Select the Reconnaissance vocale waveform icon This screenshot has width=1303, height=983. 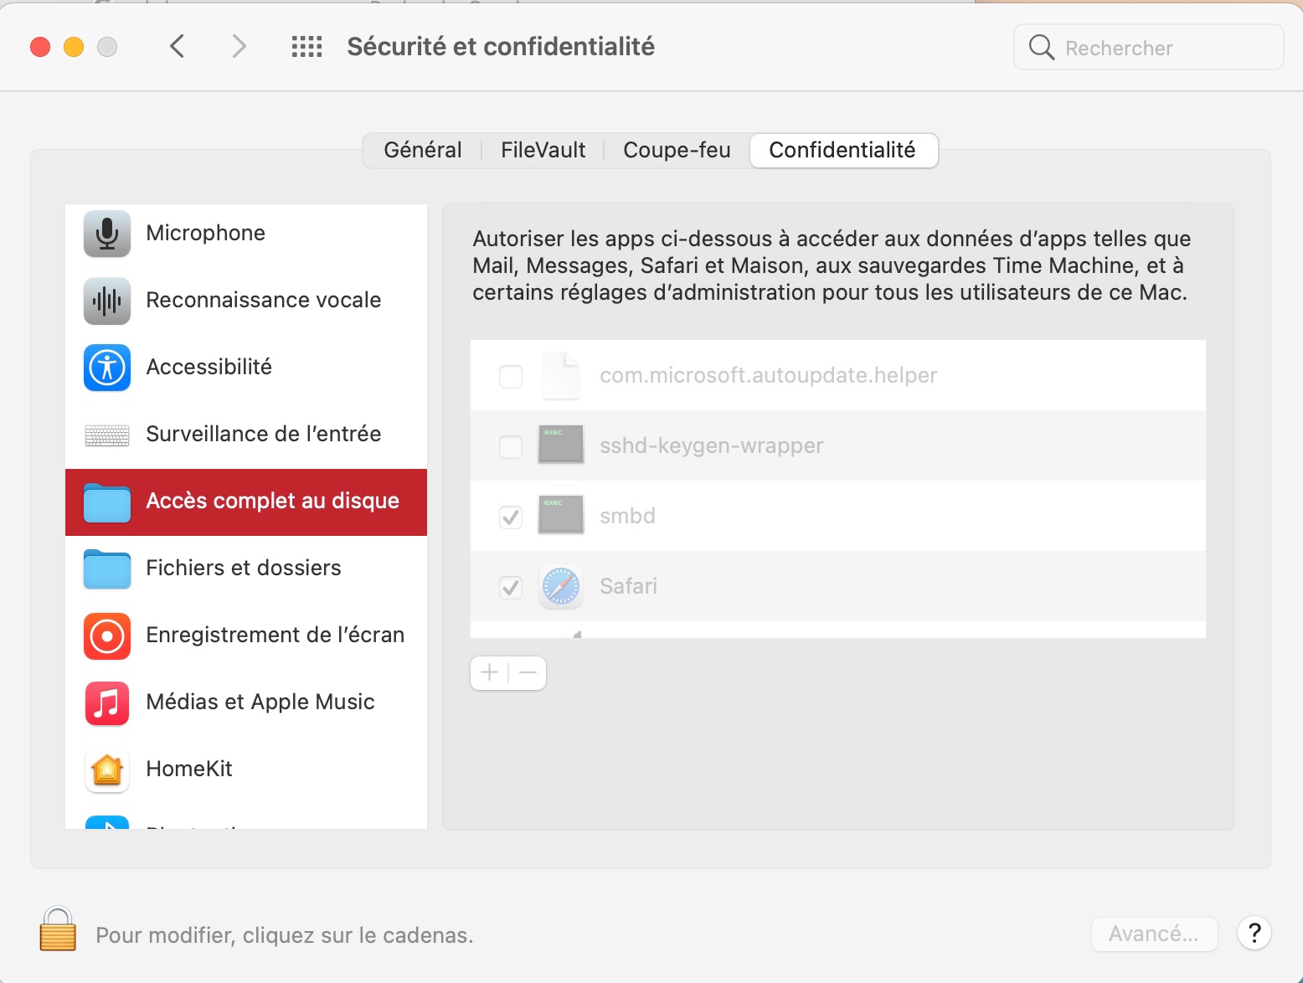pyautogui.click(x=107, y=301)
